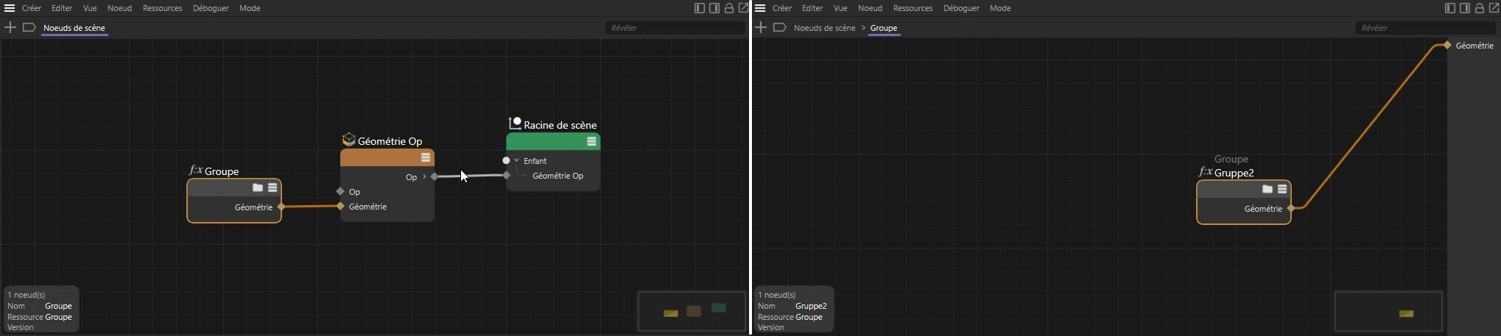This screenshot has width=1501, height=336.
Task: Click the diamond input port beside Géométrie Op child
Action: 507,175
